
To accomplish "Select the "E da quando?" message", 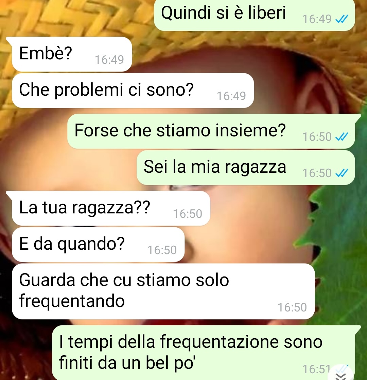I will click(98, 245).
